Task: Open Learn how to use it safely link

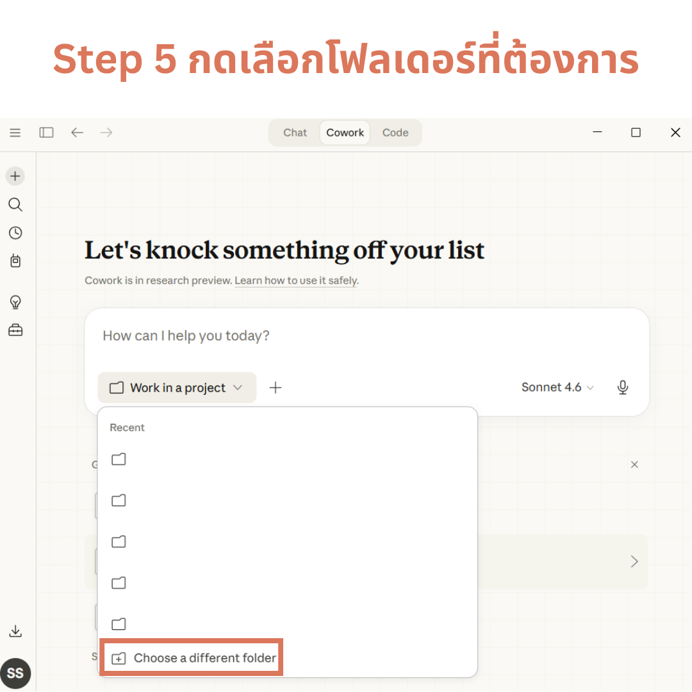Action: click(295, 281)
